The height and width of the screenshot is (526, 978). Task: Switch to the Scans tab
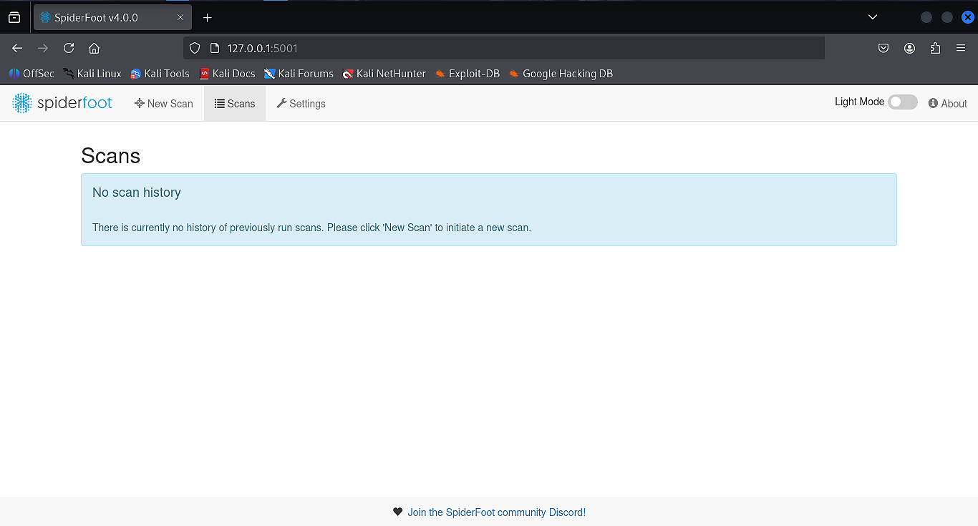tap(235, 104)
